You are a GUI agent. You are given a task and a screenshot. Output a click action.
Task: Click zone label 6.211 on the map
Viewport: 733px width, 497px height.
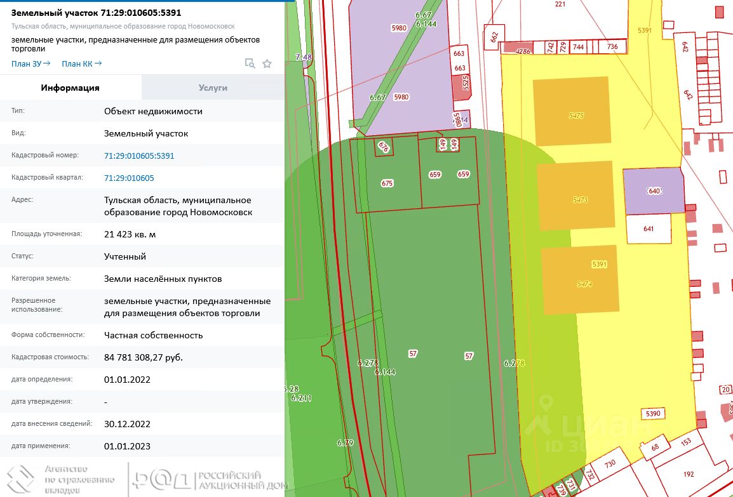301,398
